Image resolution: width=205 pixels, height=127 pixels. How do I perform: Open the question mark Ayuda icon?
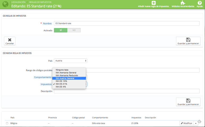(199, 3)
